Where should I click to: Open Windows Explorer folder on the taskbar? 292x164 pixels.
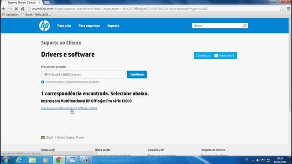pyautogui.click(x=32, y=160)
